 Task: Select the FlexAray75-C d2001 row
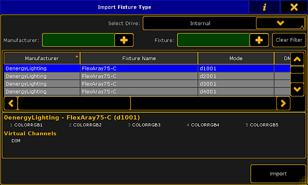click(x=147, y=76)
